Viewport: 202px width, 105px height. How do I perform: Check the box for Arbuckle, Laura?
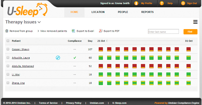click(8, 58)
